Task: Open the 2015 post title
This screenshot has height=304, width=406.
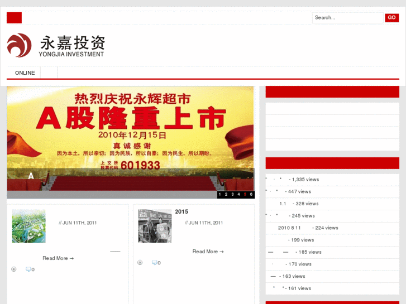Action: (x=181, y=211)
